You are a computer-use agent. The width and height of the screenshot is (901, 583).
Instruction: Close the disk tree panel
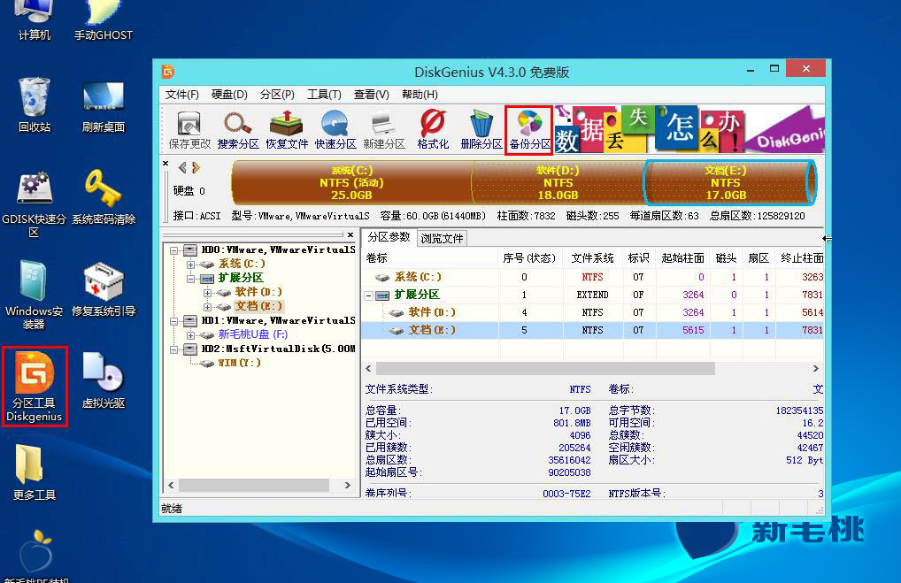click(x=350, y=235)
